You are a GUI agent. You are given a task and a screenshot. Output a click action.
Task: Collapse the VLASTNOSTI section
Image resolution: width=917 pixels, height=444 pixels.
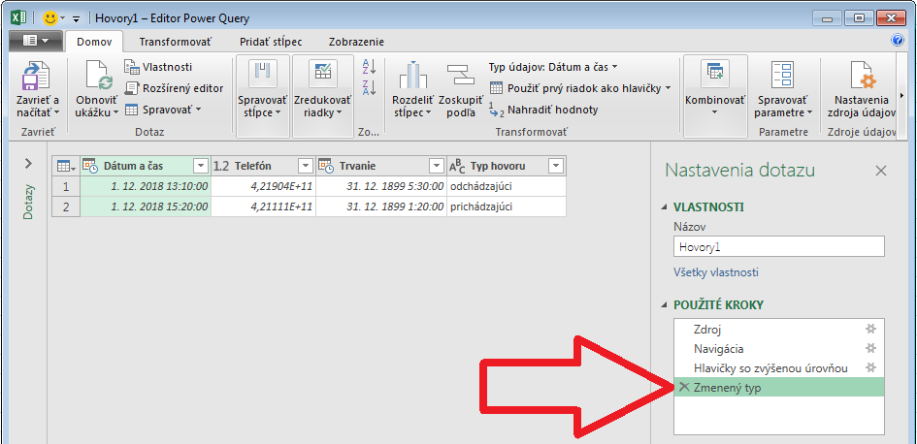[664, 207]
